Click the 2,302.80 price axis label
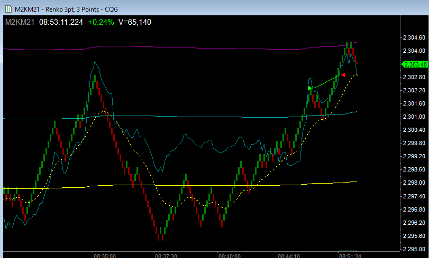The width and height of the screenshot is (429, 258). [x=414, y=77]
